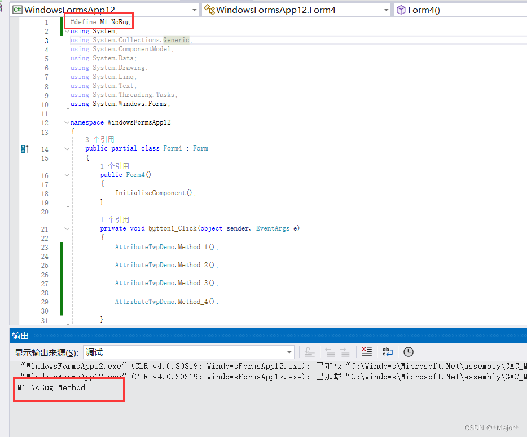Screen dimensions: 527x437
Task: Click using System.ComponentModel line
Action: [122, 50]
